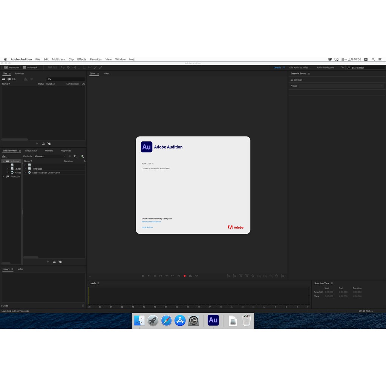Open the Effects Rack tab
386x386 pixels.
[31, 151]
